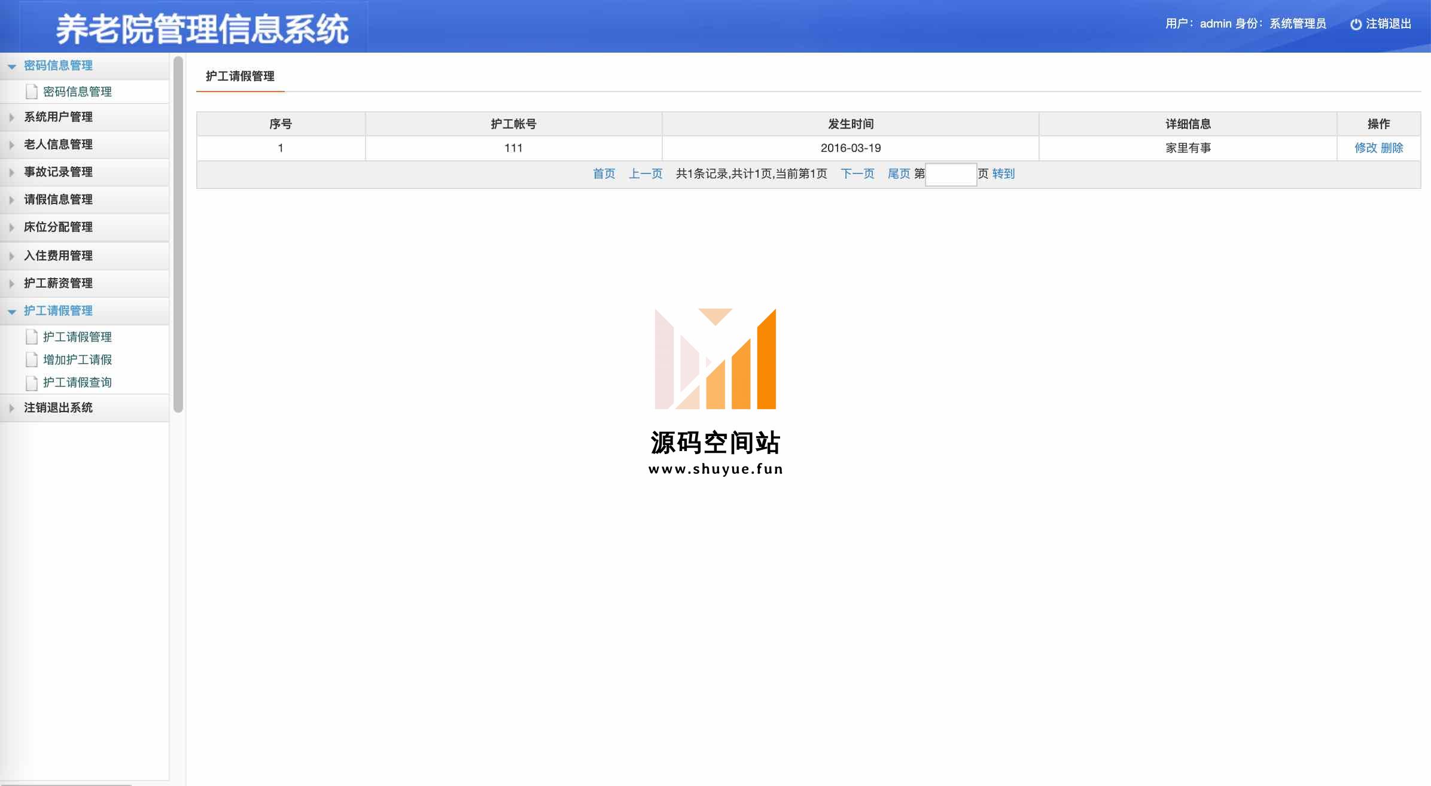Click the sidebar vertical scrollbar

[178, 233]
